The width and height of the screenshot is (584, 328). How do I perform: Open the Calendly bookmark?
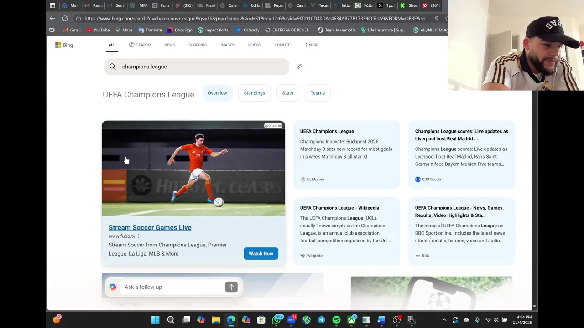coord(248,30)
